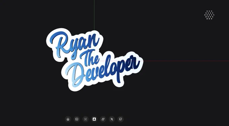The height and width of the screenshot is (126, 229).
Task: Select the dashed square frame icon
Action: (x=86, y=119)
